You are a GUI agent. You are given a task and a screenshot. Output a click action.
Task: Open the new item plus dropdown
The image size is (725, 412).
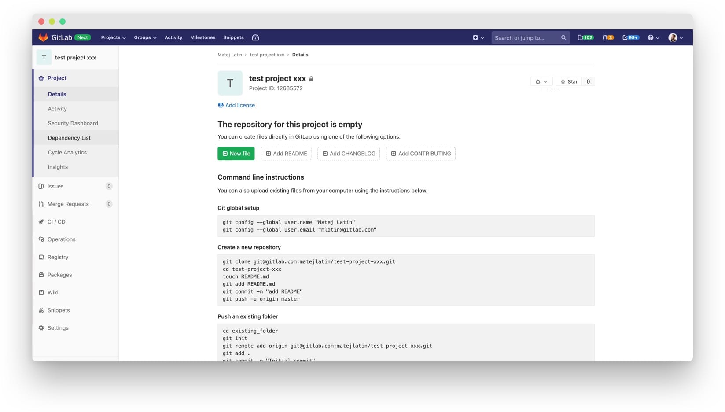(x=478, y=37)
